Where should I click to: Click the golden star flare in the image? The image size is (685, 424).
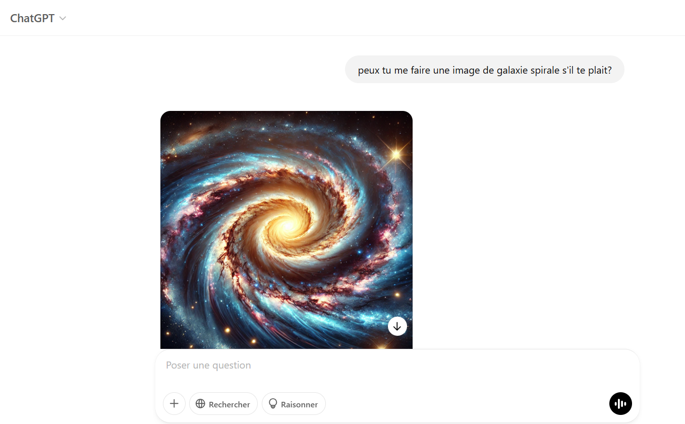396,154
